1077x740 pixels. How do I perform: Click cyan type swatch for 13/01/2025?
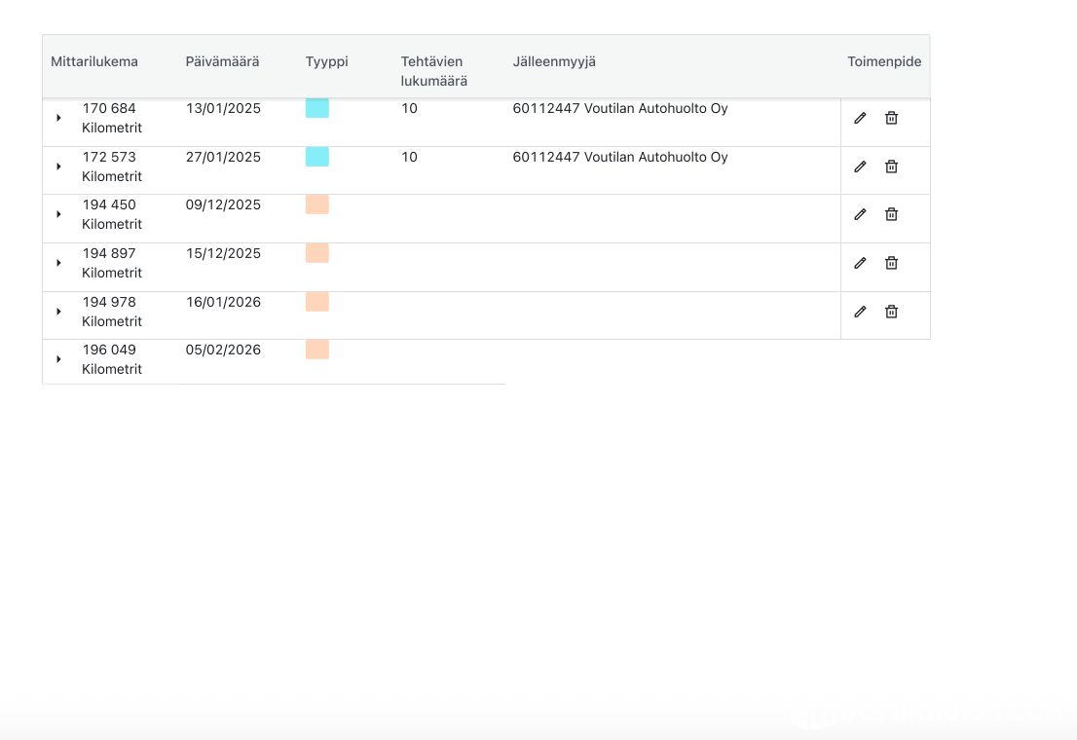(317, 108)
